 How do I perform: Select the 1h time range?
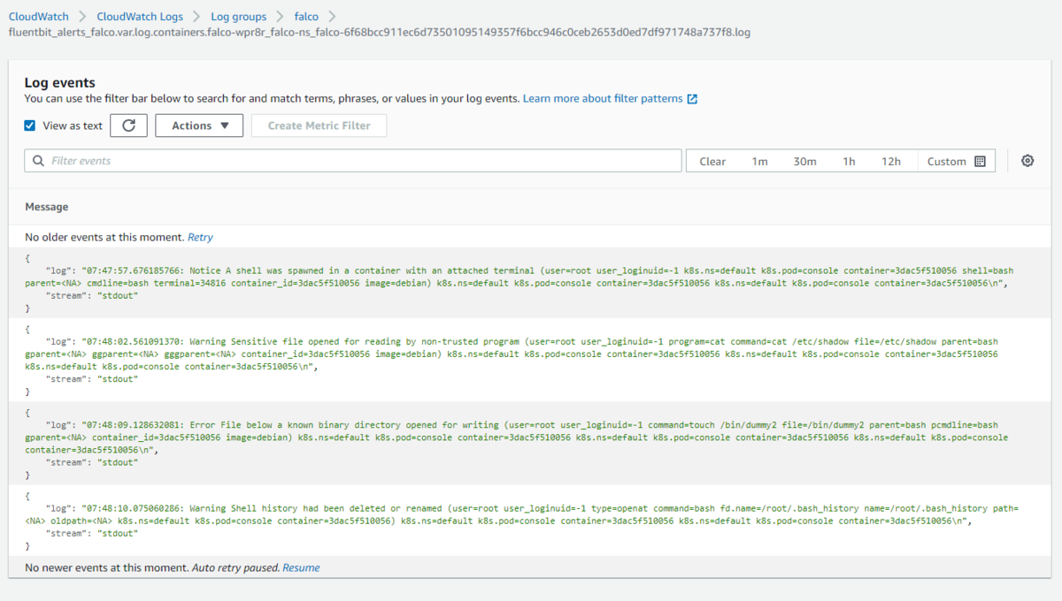[849, 162]
